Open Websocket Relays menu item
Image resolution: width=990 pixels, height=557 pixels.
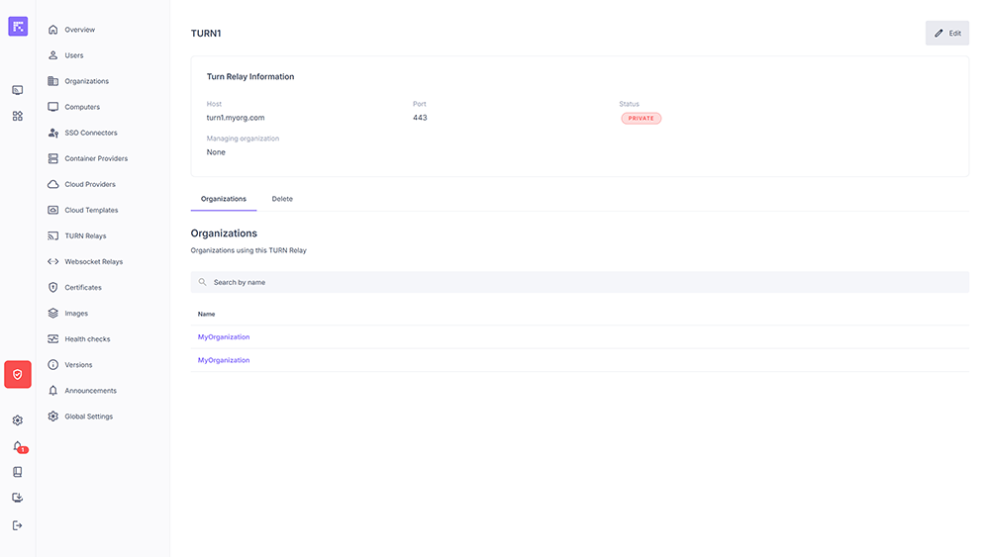93,262
